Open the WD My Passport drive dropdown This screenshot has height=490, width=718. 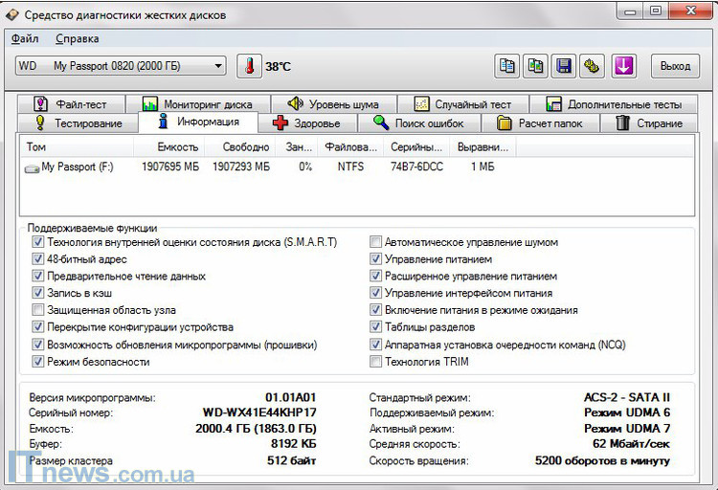(219, 66)
